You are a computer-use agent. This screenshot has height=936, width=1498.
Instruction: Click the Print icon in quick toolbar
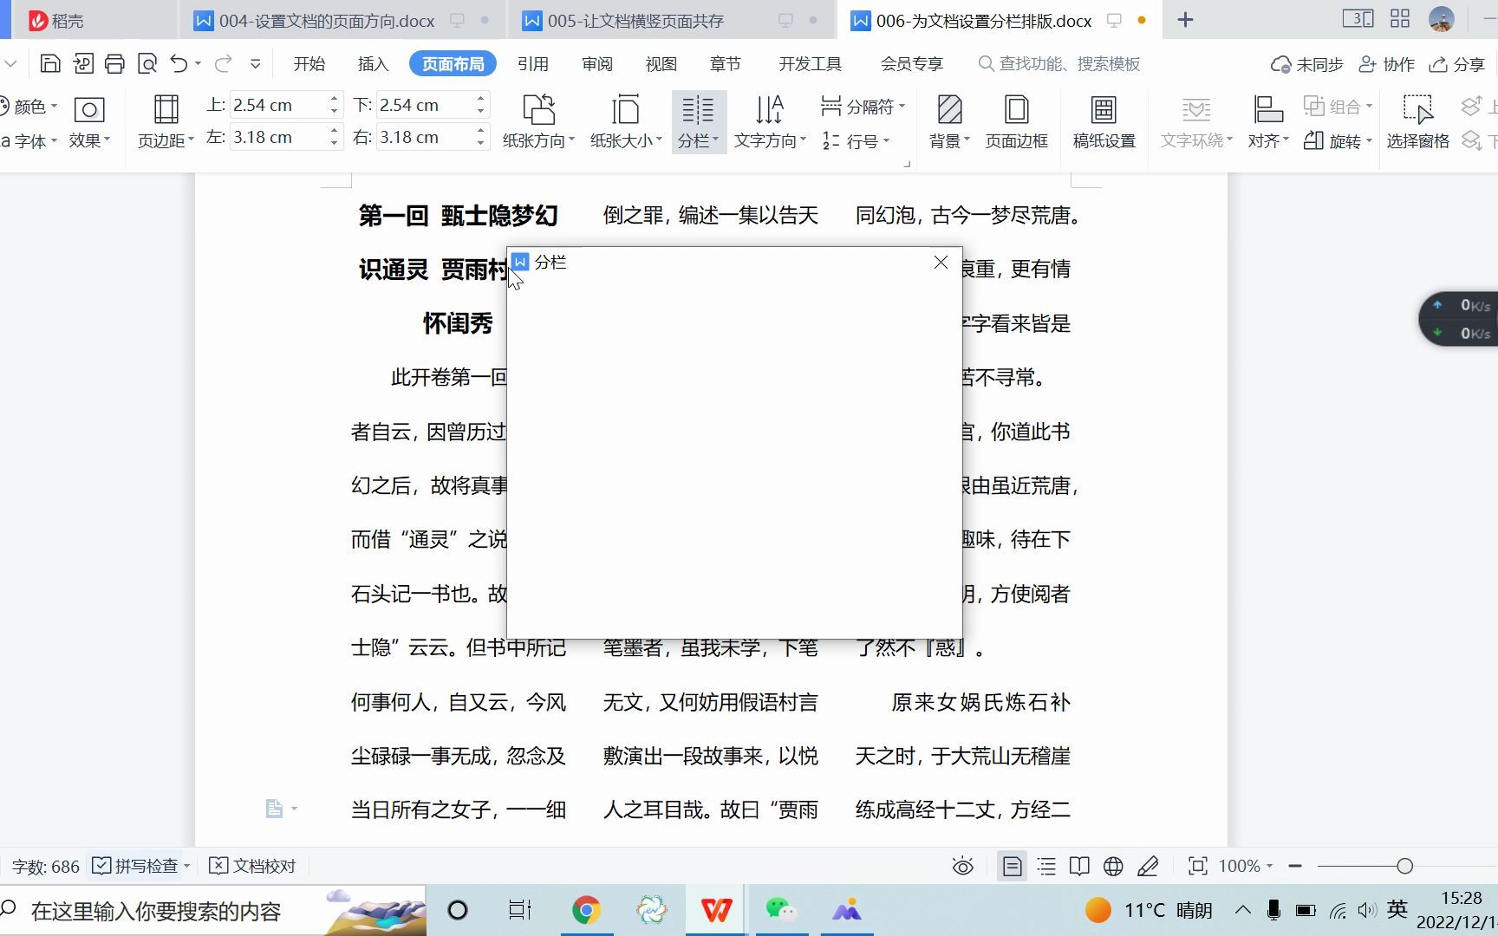(114, 63)
